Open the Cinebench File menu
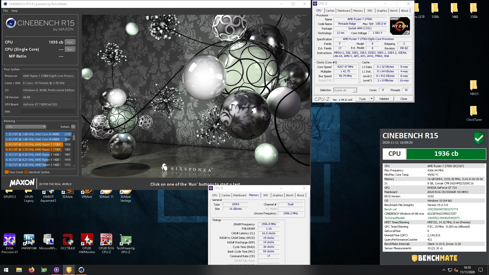 (x=6, y=11)
